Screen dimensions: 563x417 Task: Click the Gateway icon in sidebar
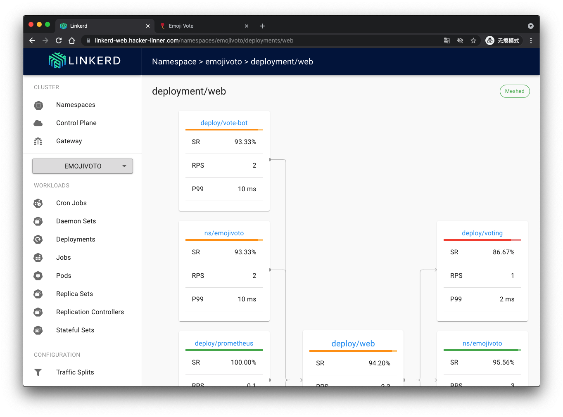(38, 141)
